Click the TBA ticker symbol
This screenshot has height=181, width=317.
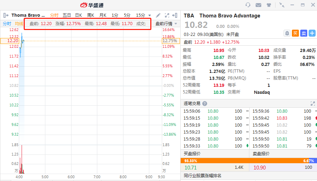(189, 16)
